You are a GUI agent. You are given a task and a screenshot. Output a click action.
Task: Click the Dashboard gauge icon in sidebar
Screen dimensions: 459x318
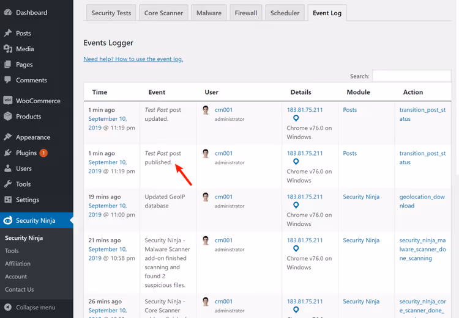coord(8,12)
